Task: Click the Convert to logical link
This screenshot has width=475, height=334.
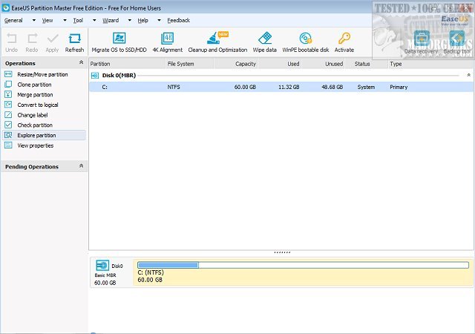Action: (x=38, y=105)
